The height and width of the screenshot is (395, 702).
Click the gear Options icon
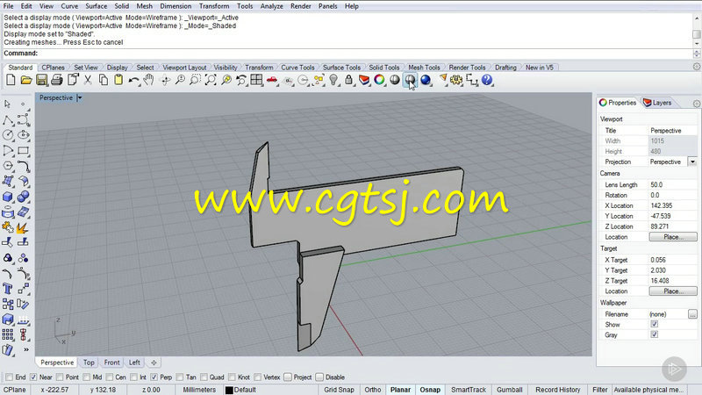(x=456, y=80)
